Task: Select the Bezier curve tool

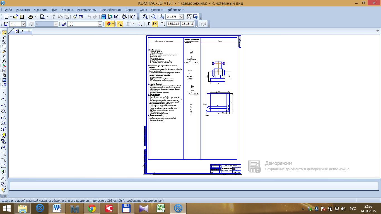Action: point(3,148)
